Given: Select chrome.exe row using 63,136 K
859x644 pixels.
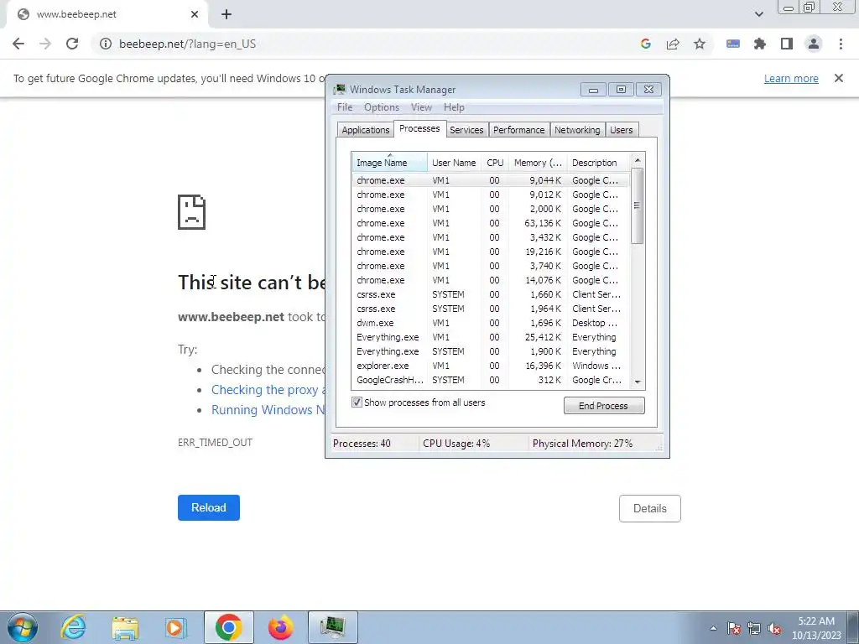Looking at the screenshot, I should [x=490, y=223].
